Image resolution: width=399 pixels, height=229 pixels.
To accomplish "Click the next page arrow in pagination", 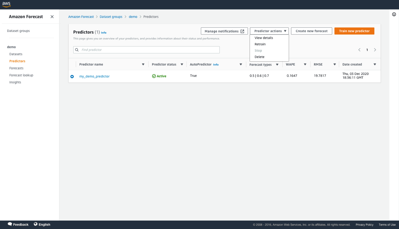I will [x=375, y=50].
